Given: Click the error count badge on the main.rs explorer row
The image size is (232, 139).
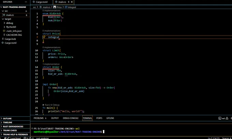Looking at the screenshot, I should (x=27, y=15).
